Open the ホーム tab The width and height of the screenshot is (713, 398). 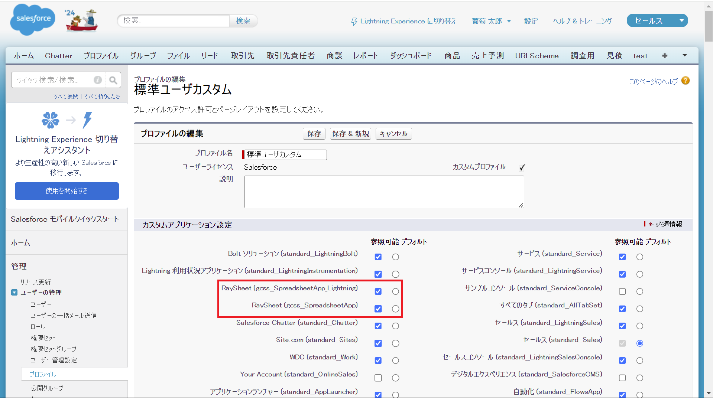24,56
